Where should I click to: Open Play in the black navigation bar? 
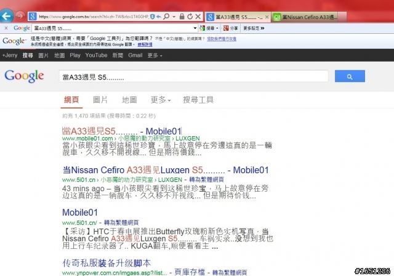(x=75, y=55)
